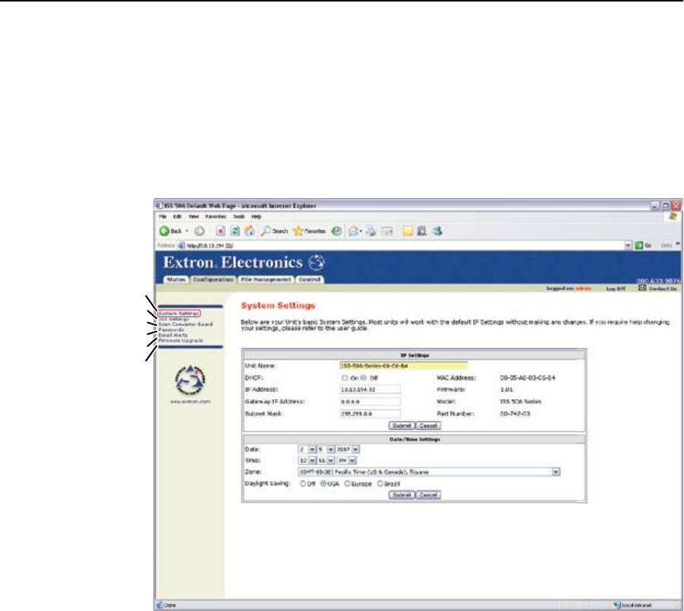This screenshot has height=611, width=684.
Task: Switch to the Control tab
Action: (310, 279)
